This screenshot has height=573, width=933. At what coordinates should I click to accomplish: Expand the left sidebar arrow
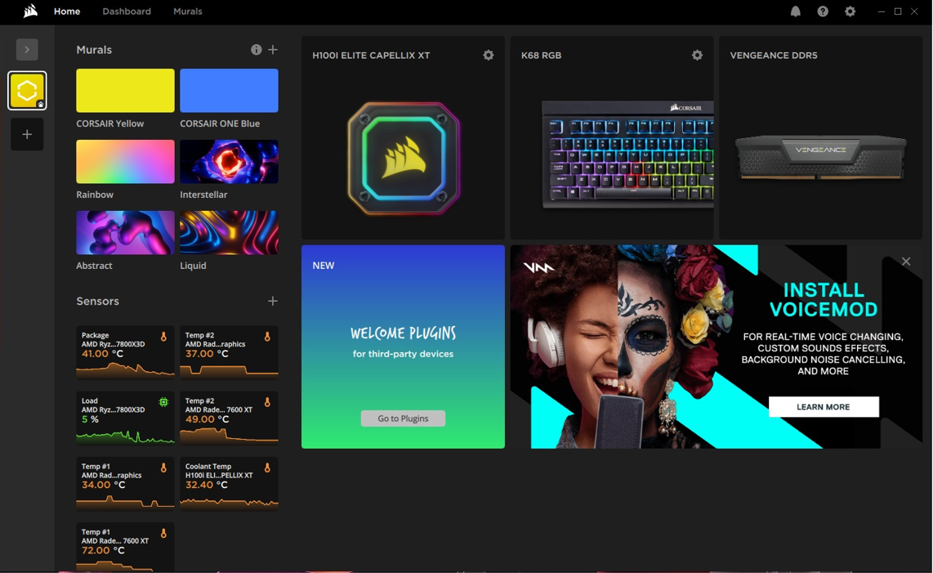(27, 49)
